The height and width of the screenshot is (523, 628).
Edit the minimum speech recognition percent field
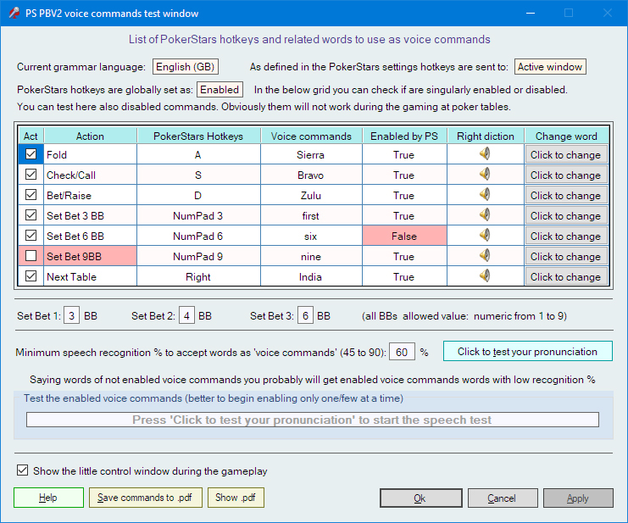(402, 352)
